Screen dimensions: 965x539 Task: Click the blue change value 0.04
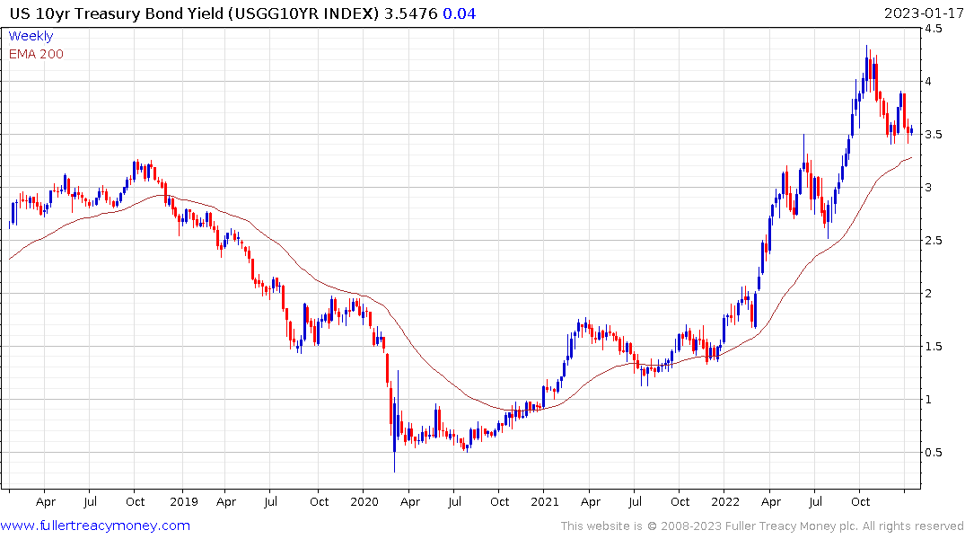pos(459,13)
